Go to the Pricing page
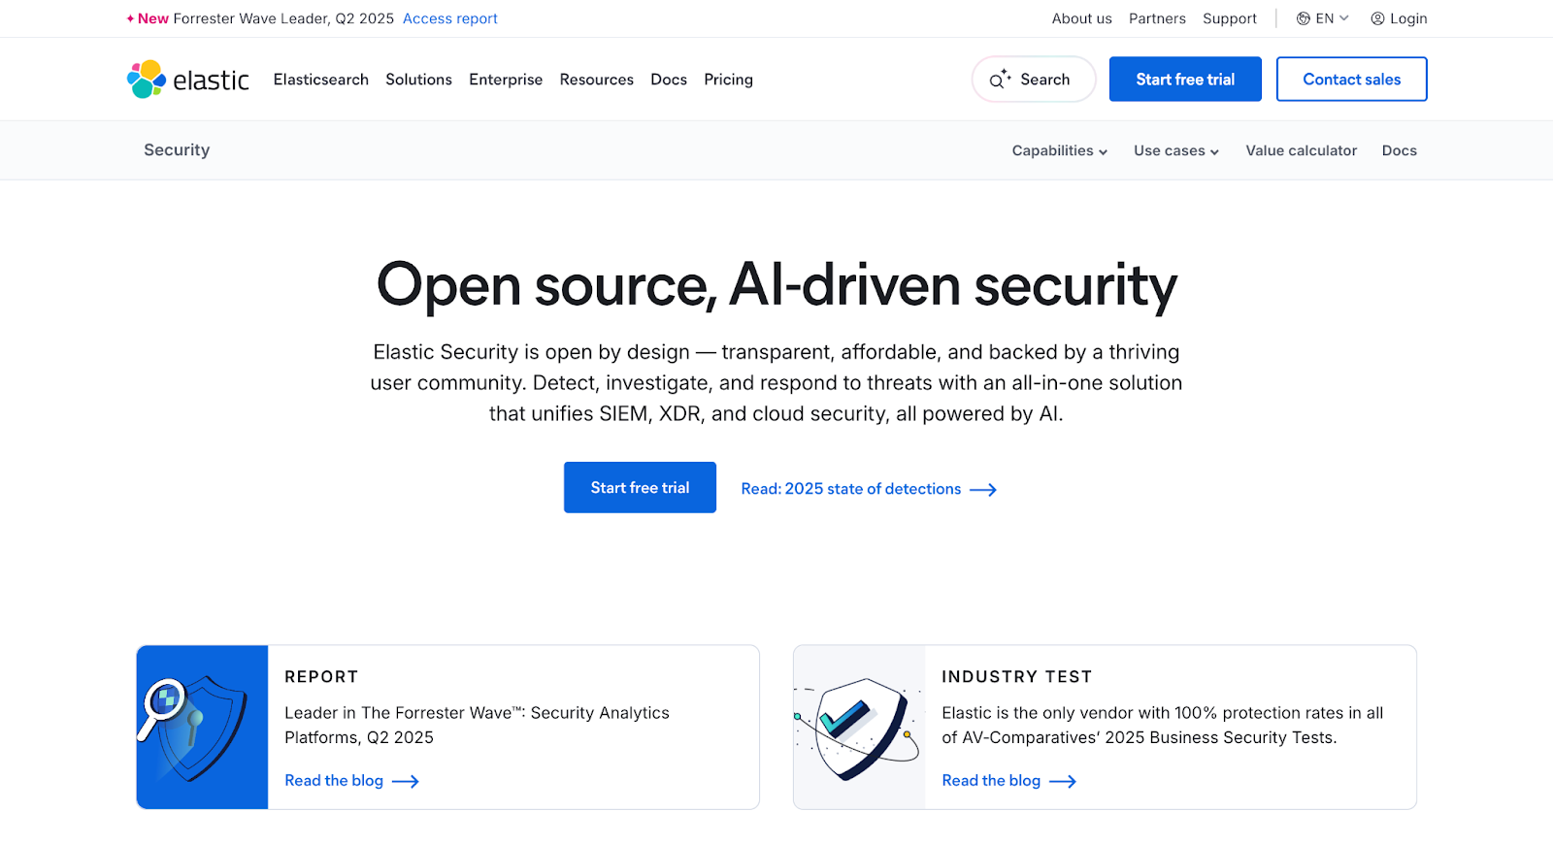Viewport: 1553px width, 844px height. point(728,80)
